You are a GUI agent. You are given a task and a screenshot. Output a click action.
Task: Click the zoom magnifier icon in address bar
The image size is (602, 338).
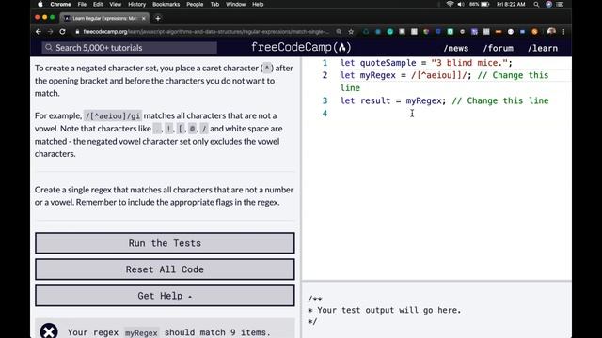pos(339,32)
